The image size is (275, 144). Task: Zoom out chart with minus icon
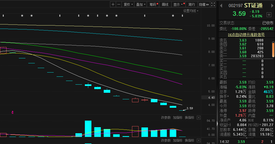119,4
